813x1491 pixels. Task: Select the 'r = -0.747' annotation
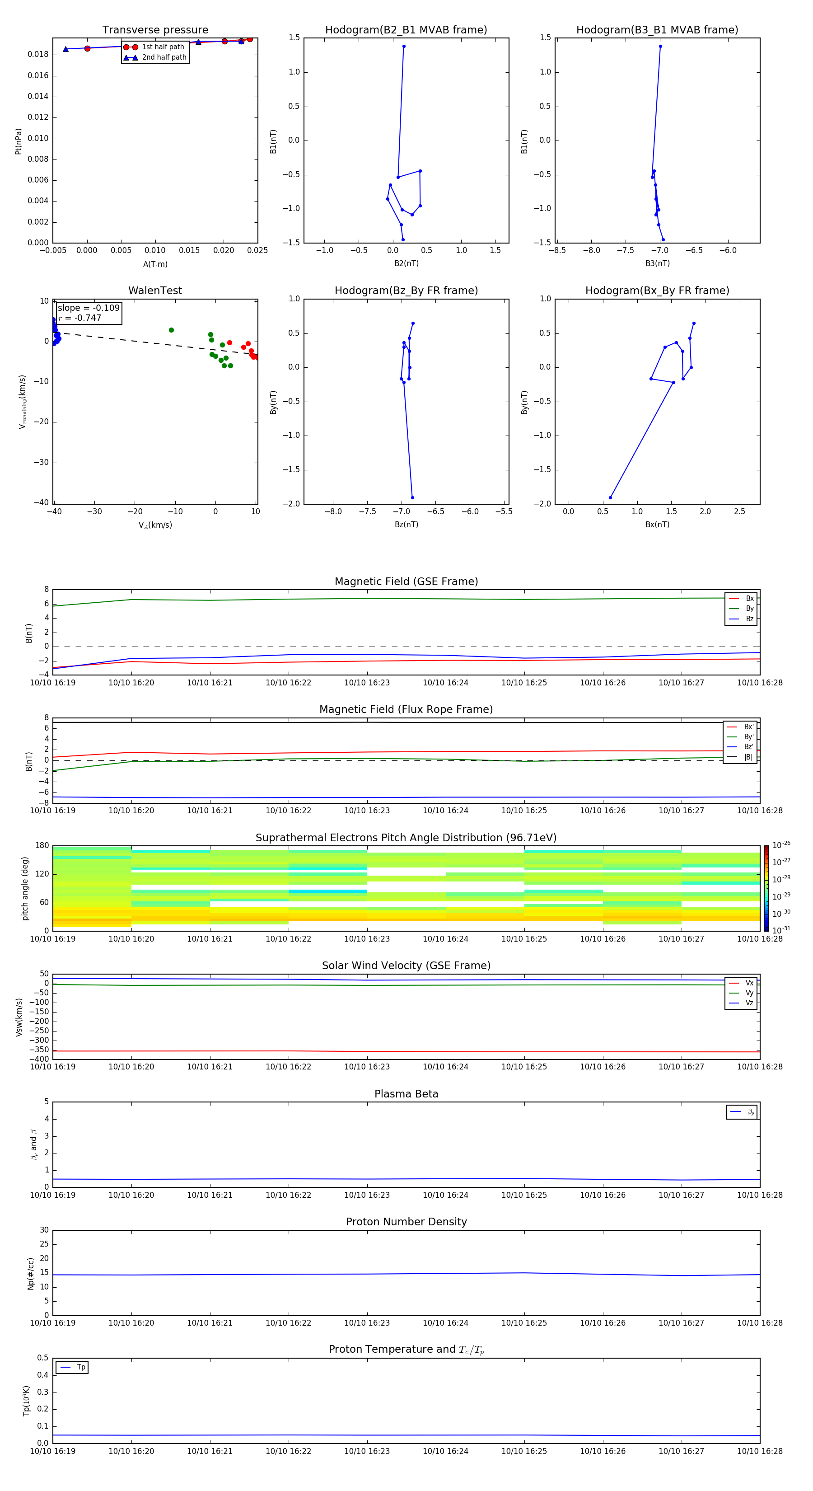(x=80, y=318)
